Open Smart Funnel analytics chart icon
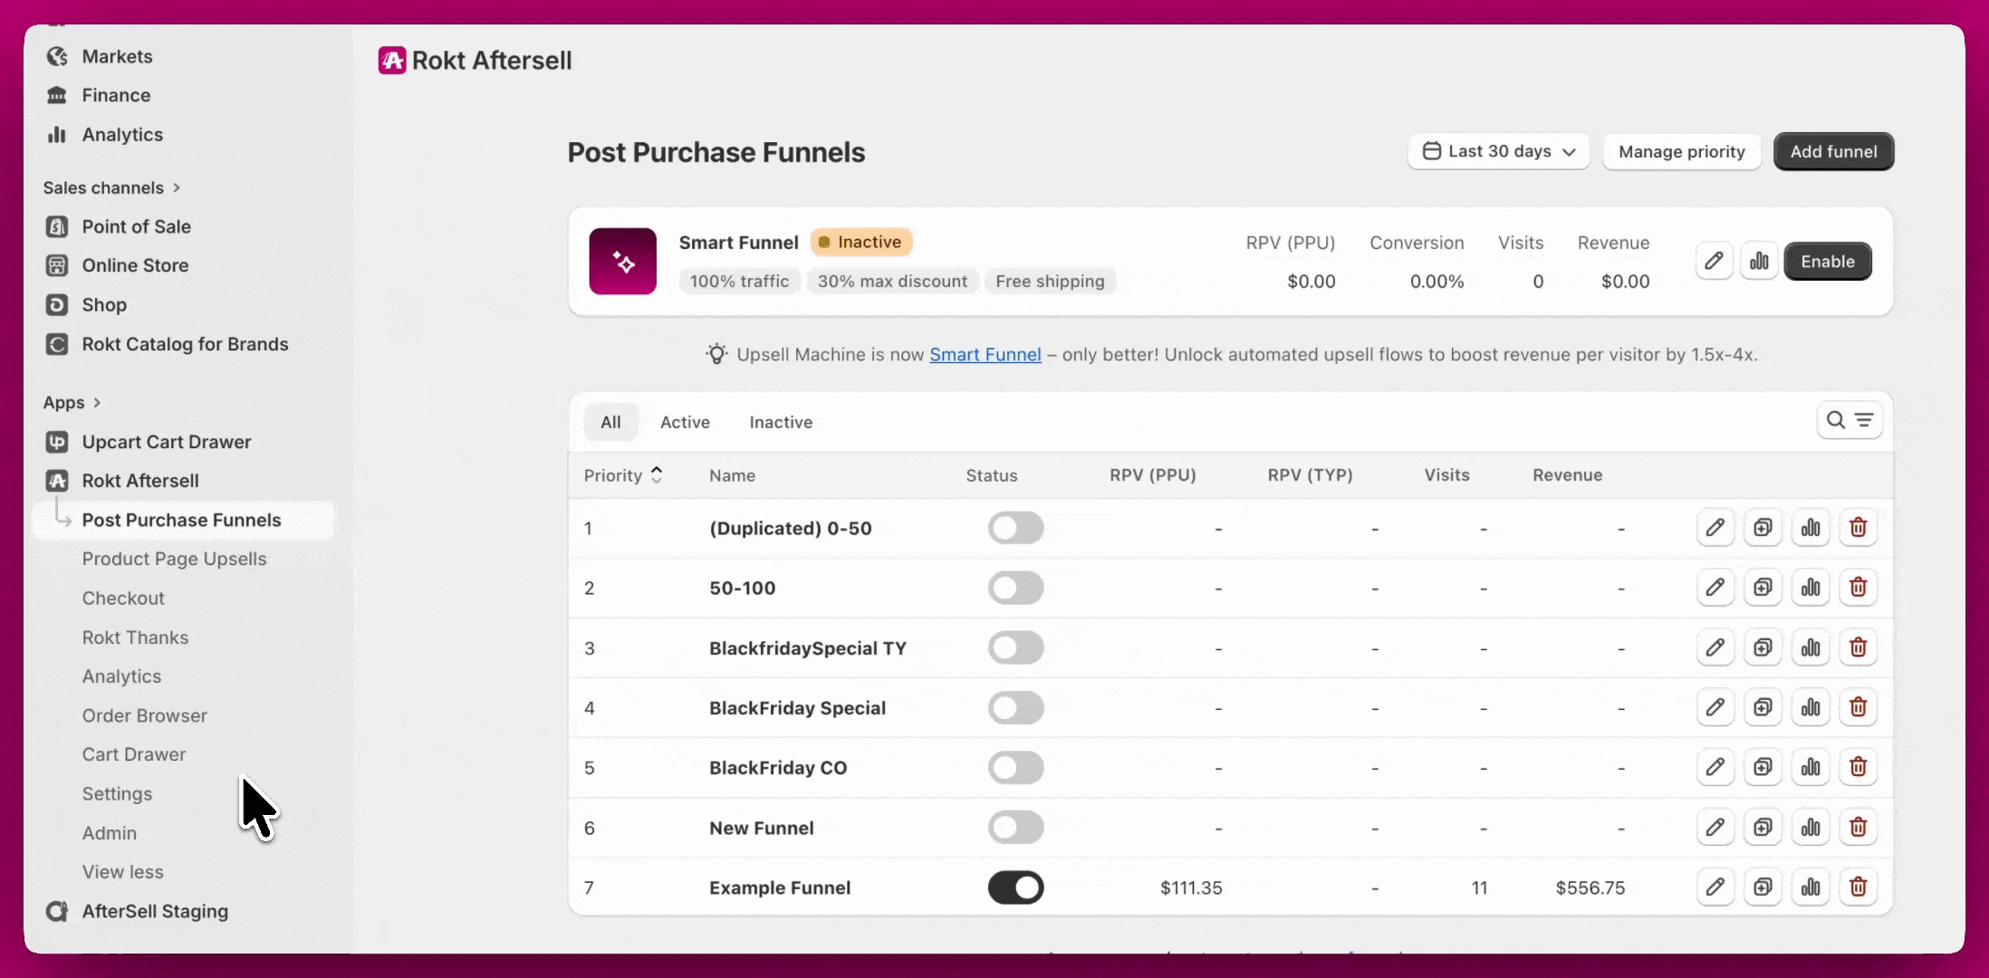Viewport: 1989px width, 978px height. pos(1759,262)
